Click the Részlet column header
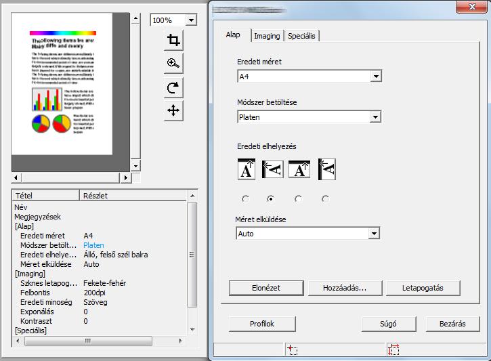 (x=133, y=196)
